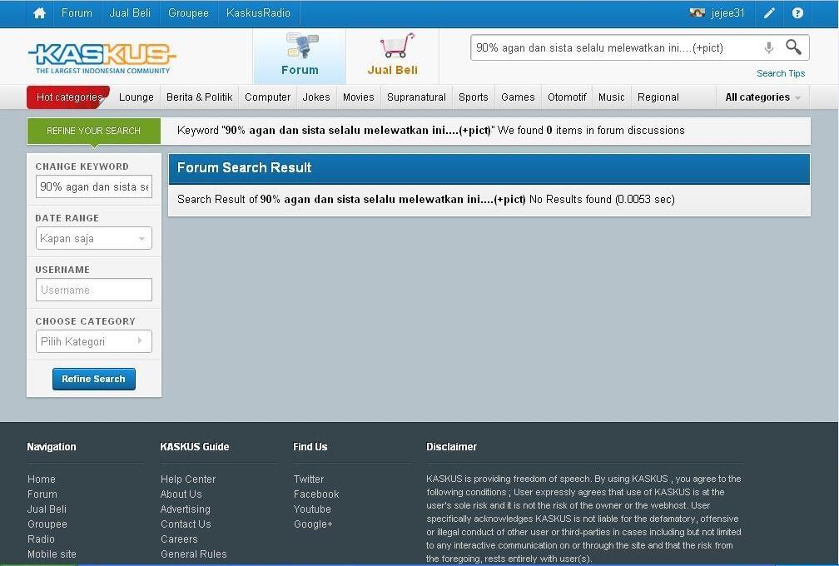Screen dimensions: 839x566
Task: Click the magnifying glass search icon
Action: pos(793,47)
